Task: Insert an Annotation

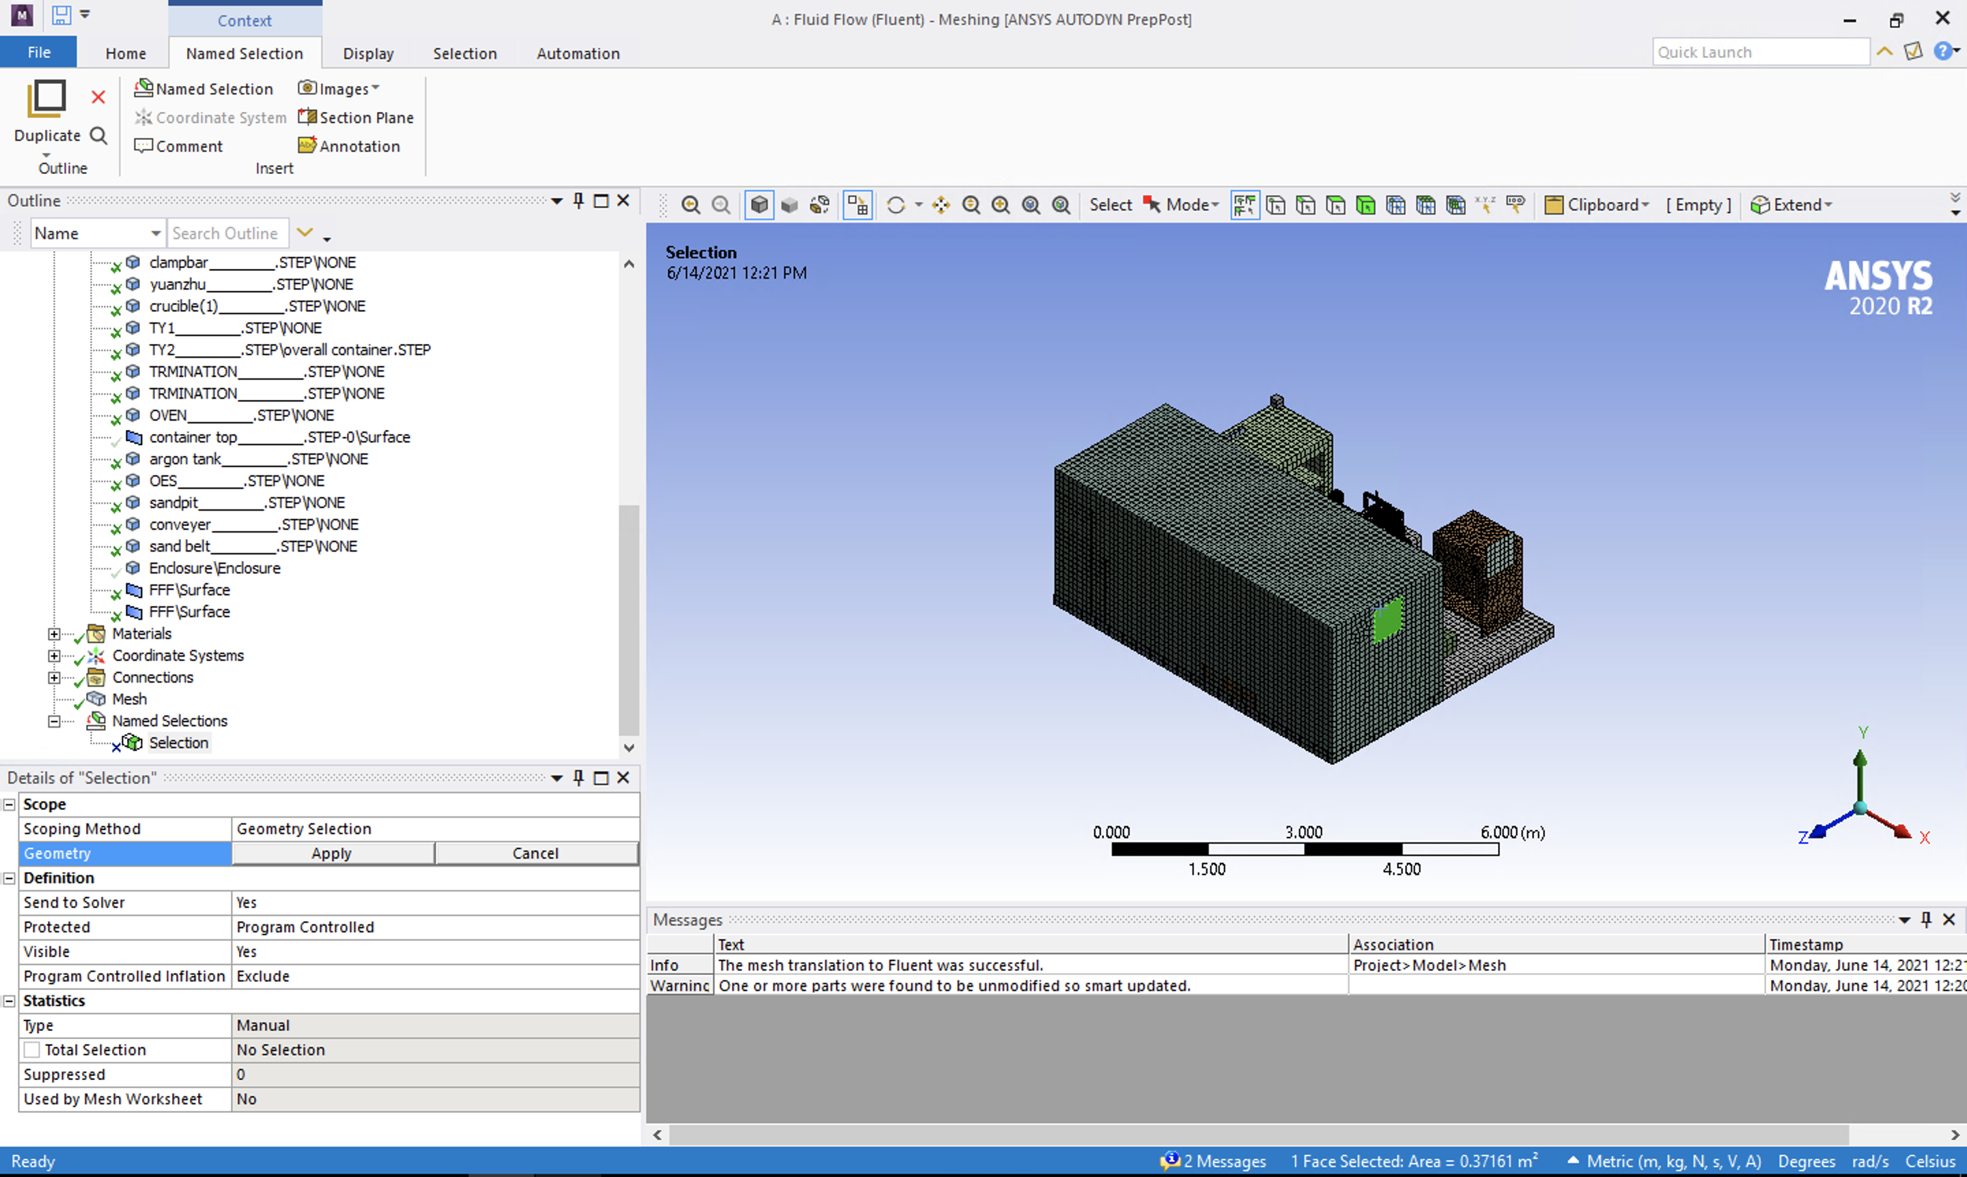Action: tap(349, 146)
